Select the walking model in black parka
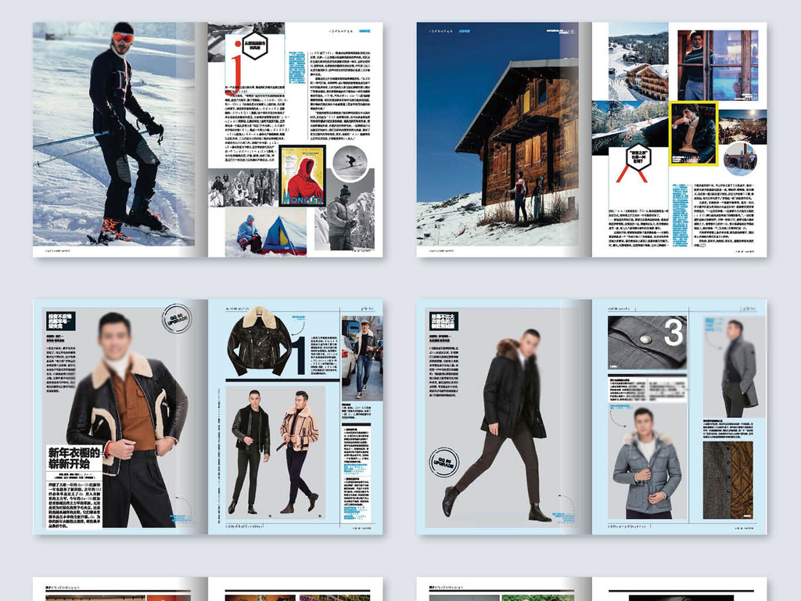 (508, 423)
